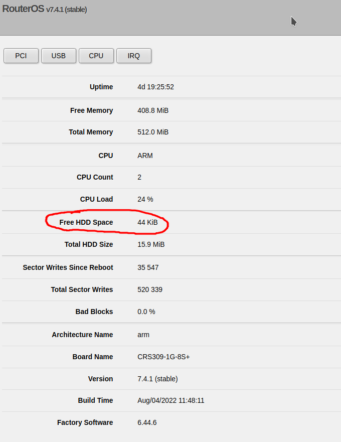
Task: Open the PCI devices button
Action: (x=21, y=56)
